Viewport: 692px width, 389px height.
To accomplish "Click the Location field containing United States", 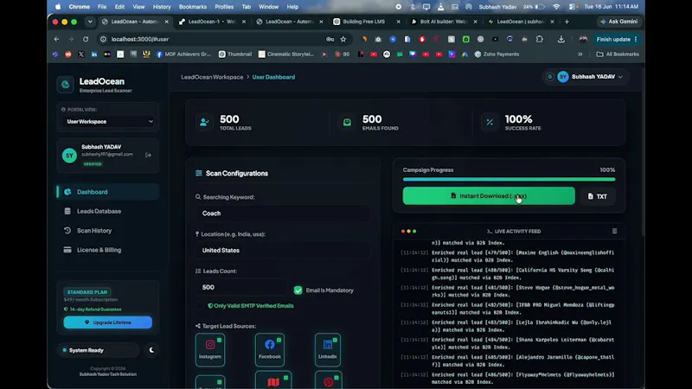I will (x=283, y=251).
